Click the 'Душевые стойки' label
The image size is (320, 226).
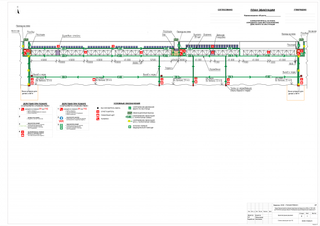point(71,36)
